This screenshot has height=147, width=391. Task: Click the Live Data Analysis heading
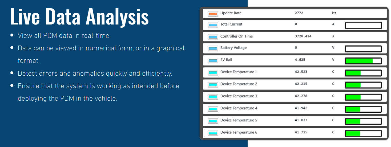[79, 17]
